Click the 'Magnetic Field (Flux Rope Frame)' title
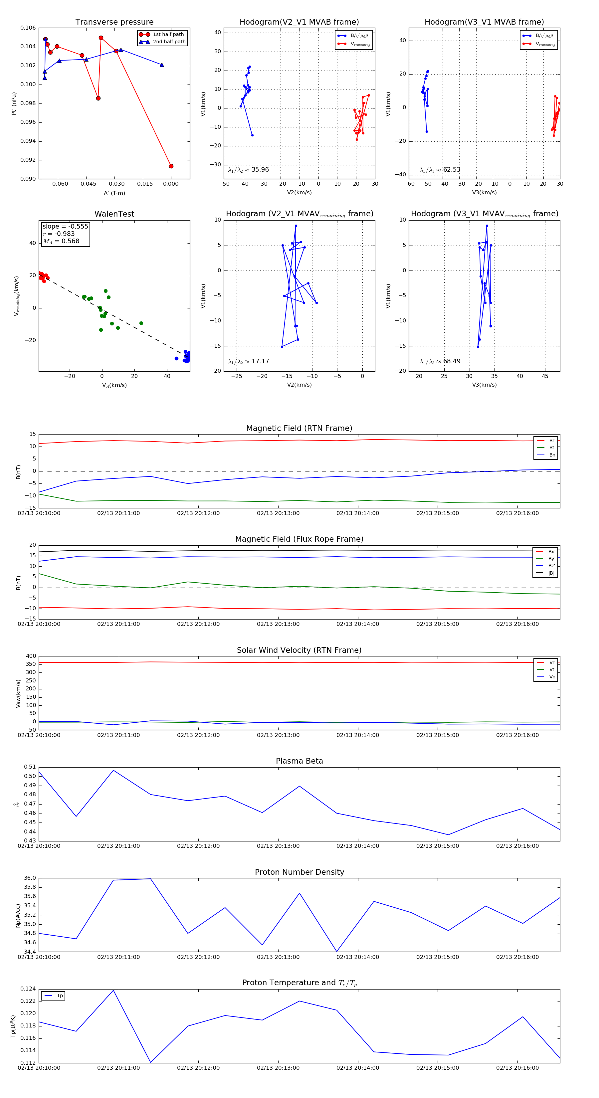The image size is (599, 1098). (299, 539)
